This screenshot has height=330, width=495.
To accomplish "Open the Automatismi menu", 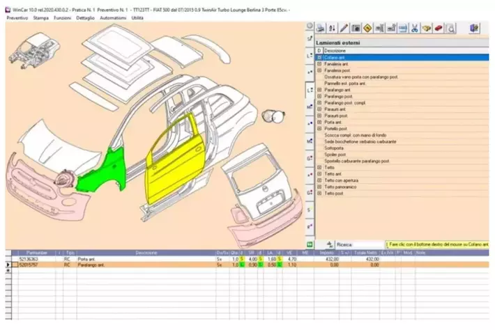I will pyautogui.click(x=112, y=17).
